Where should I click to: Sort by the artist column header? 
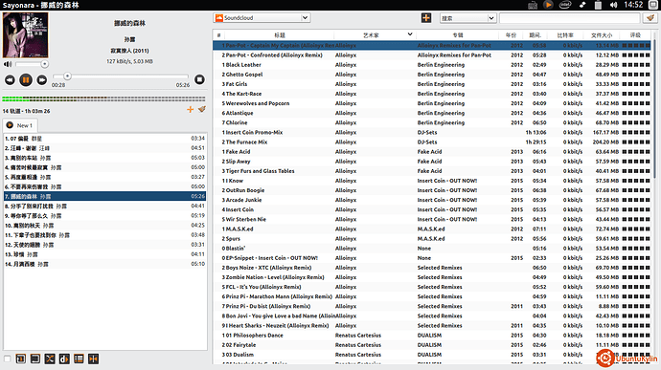371,35
